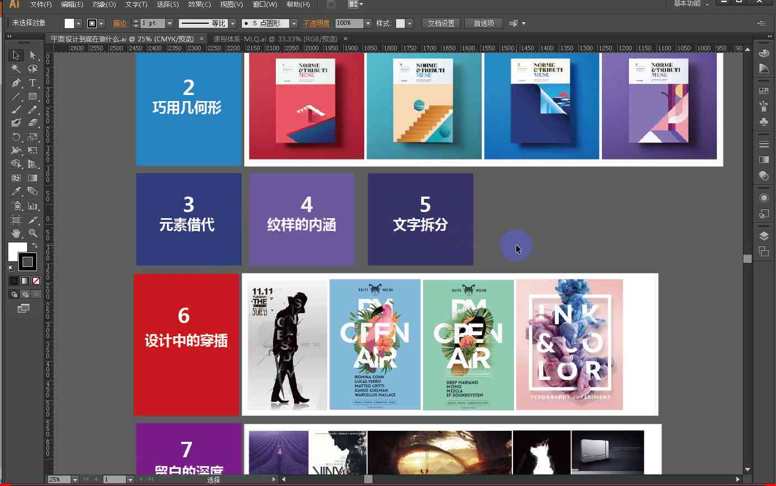776x486 pixels.
Task: Click 首选项 button
Action: coord(484,23)
